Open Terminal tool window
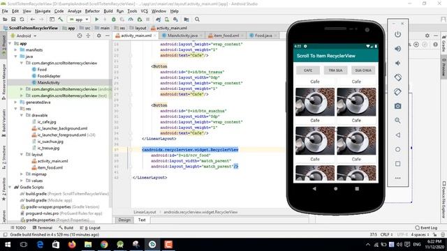 (43, 228)
